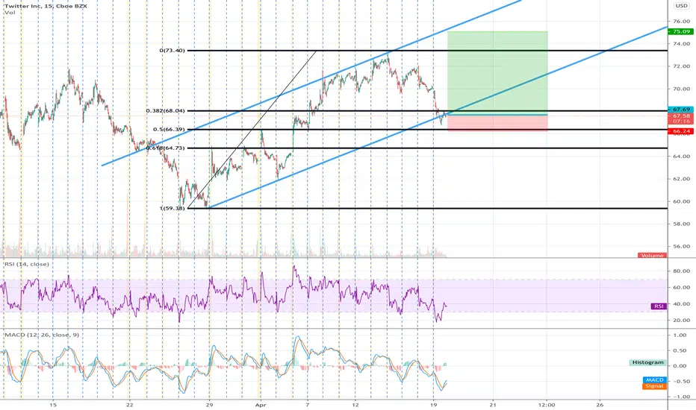Select the green profit target zone

pyautogui.click(x=497, y=73)
